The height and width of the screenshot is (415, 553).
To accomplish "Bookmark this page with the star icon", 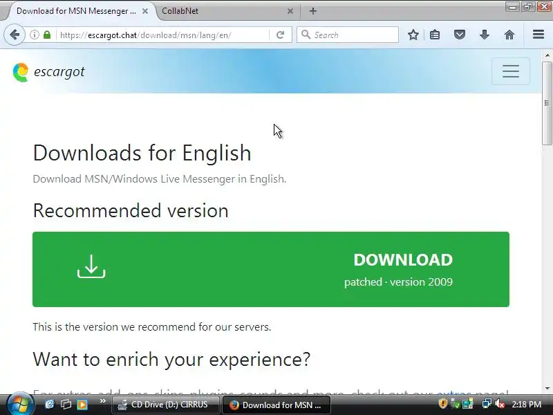I will [x=413, y=35].
